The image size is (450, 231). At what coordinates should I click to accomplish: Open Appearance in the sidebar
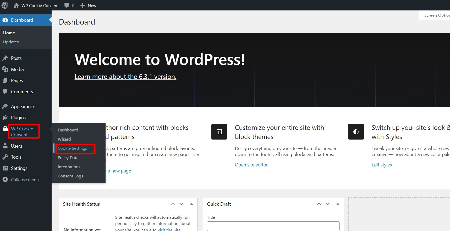point(23,107)
